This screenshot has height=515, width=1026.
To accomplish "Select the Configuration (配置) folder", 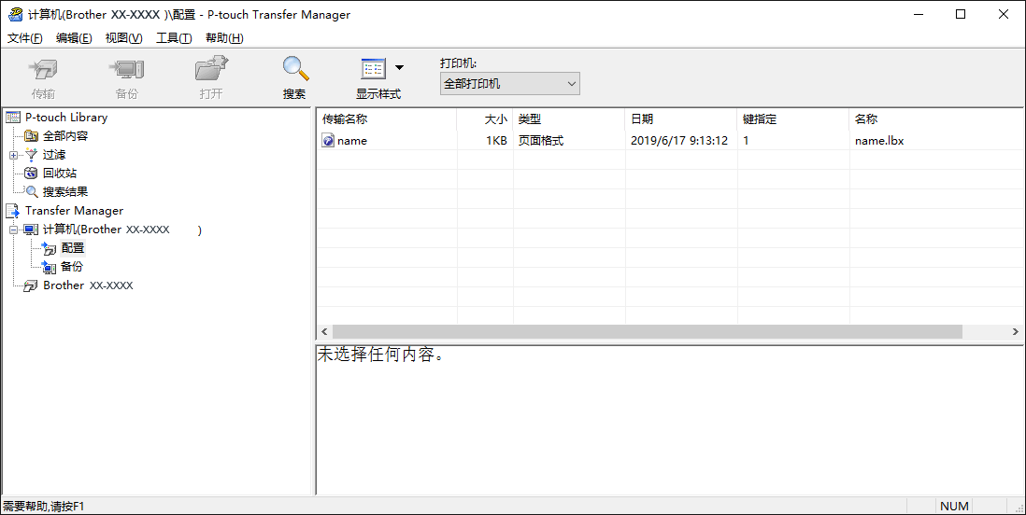I will coord(73,248).
